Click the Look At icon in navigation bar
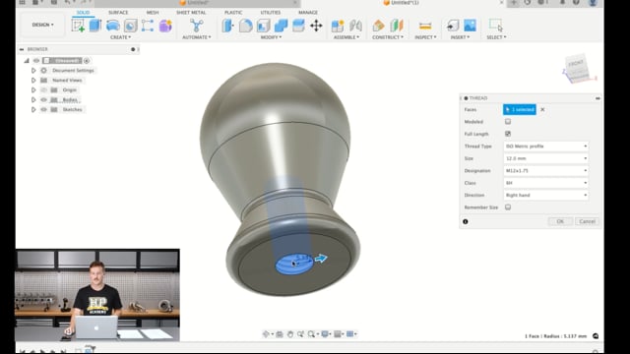The image size is (630, 354). (280, 334)
